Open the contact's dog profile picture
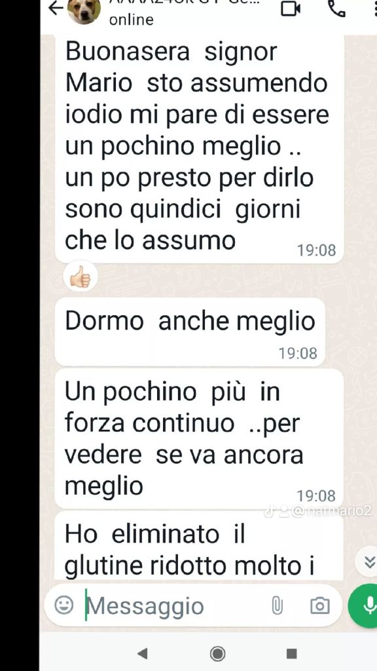Screen dimensions: 377x671 [x=84, y=10]
